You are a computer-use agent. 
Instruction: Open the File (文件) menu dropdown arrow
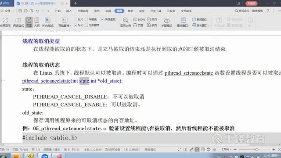point(13,11)
